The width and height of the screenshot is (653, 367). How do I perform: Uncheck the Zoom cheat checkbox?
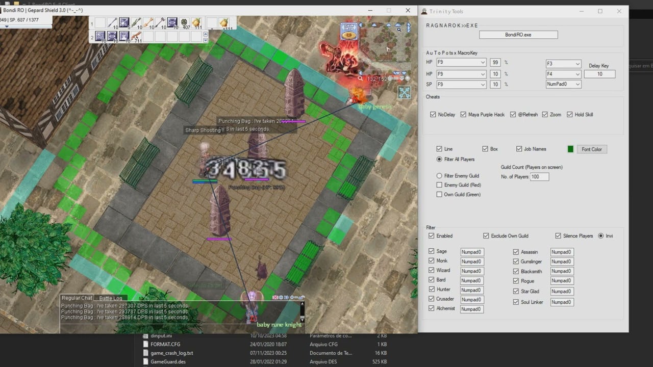[545, 115]
